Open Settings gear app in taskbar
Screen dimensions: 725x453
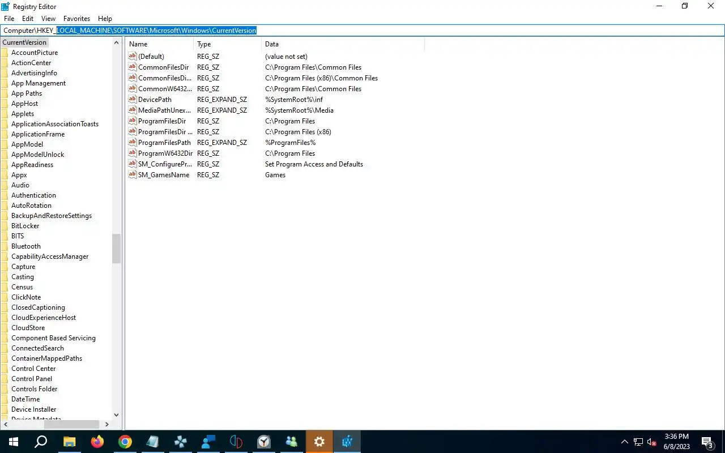coord(319,442)
